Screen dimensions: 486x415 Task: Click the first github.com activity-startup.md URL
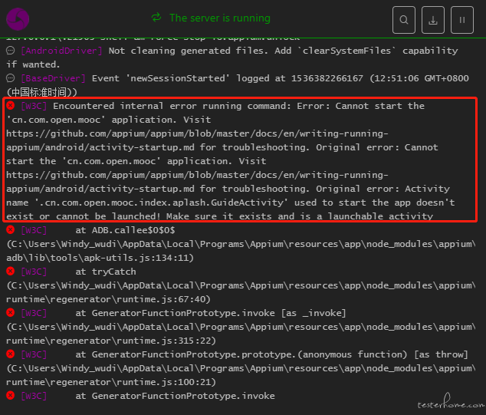coord(197,140)
